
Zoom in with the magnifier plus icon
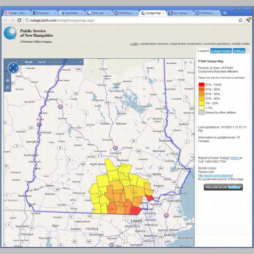tap(7, 80)
